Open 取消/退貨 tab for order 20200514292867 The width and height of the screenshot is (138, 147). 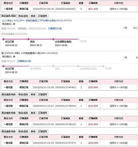[23, 16]
